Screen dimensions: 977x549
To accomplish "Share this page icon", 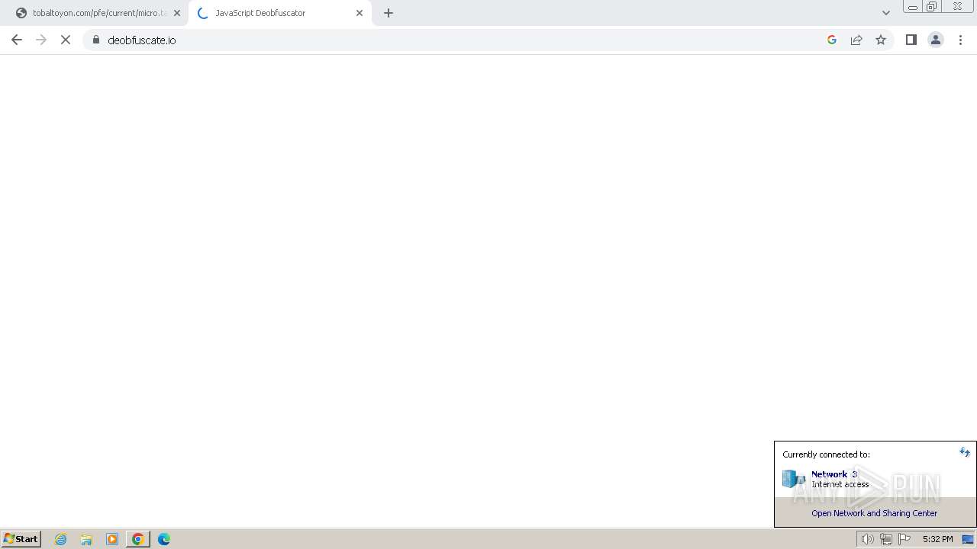I will [x=856, y=40].
